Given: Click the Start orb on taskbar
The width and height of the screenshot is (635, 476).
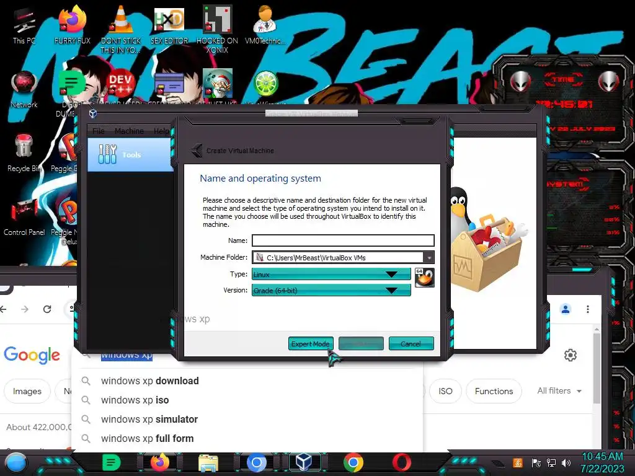Looking at the screenshot, I should (15, 464).
